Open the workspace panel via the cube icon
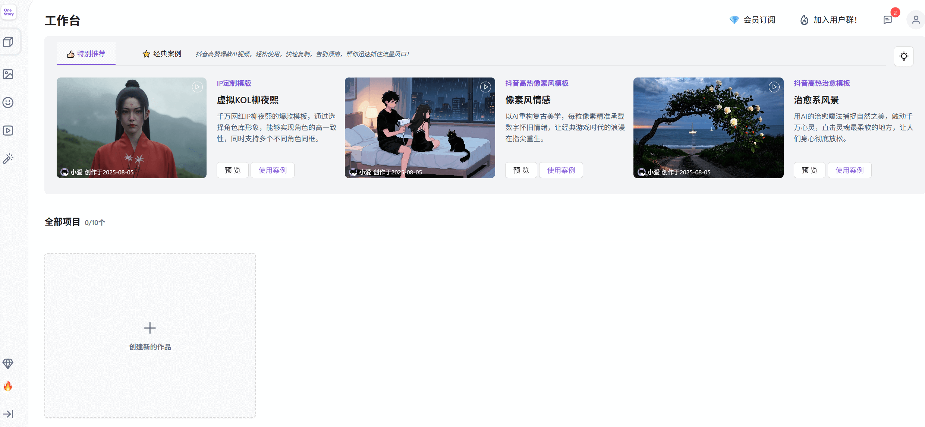This screenshot has height=427, width=925. click(x=8, y=42)
